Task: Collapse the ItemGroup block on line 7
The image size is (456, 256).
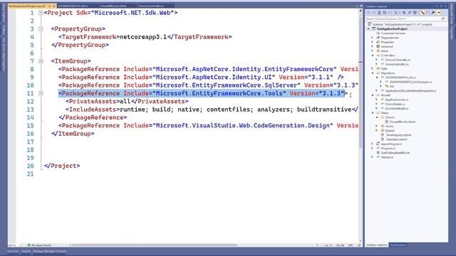Action: click(x=41, y=61)
